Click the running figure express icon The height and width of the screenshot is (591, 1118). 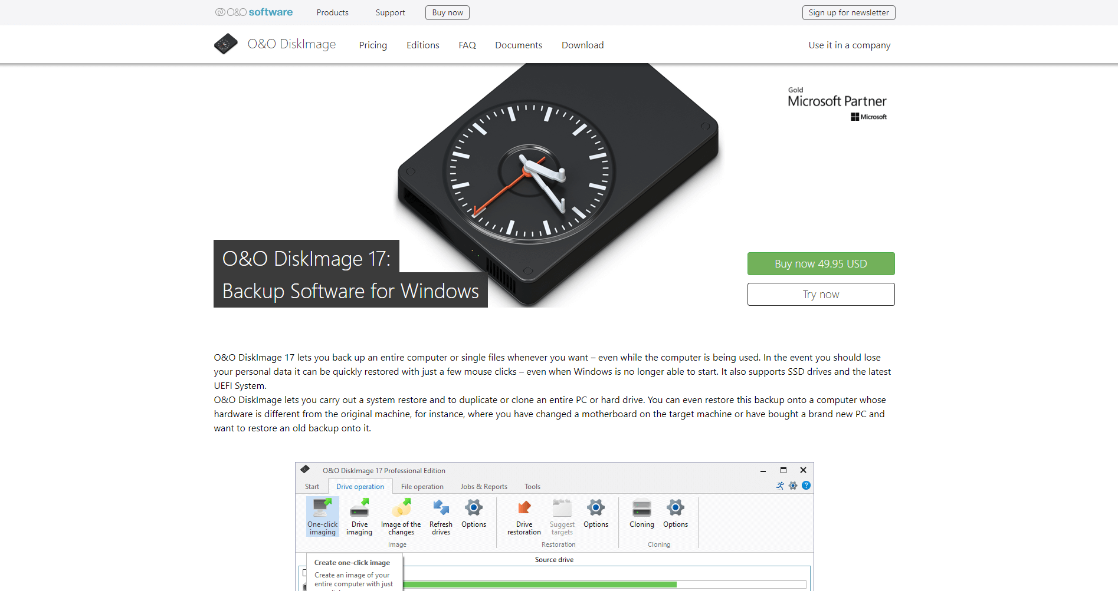pos(781,486)
